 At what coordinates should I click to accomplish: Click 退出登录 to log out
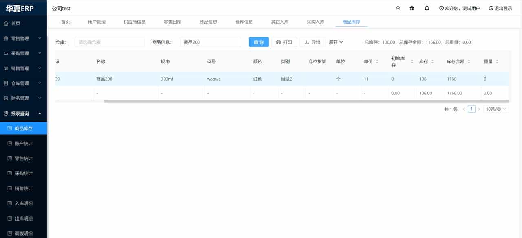[497, 8]
